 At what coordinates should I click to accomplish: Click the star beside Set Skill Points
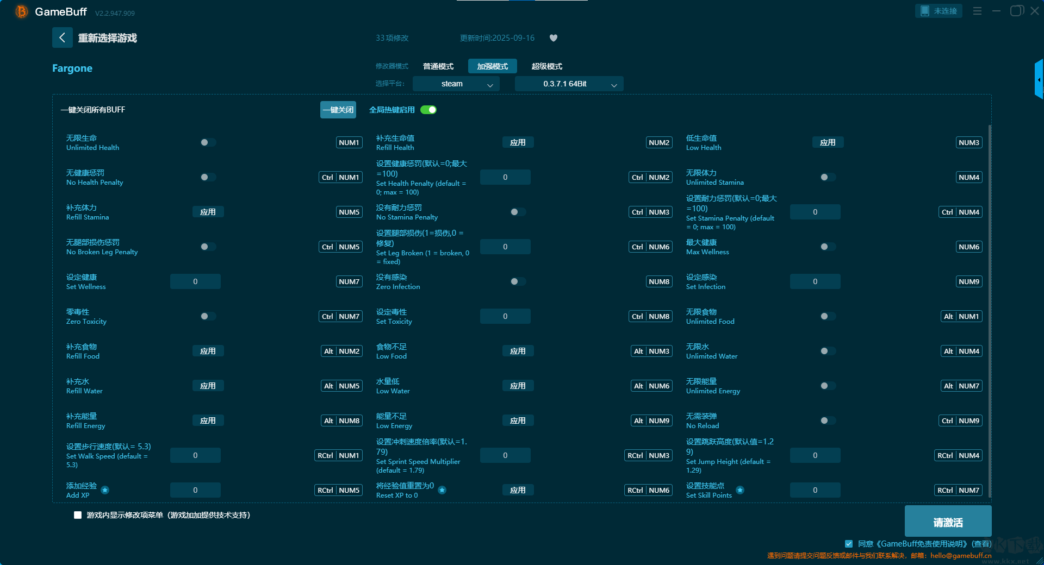tap(740, 490)
